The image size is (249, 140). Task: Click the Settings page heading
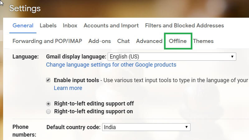25,8
